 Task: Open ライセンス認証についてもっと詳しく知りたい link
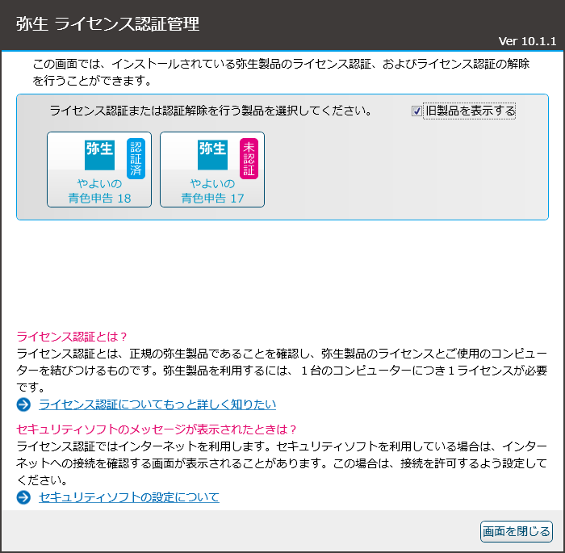point(157,404)
